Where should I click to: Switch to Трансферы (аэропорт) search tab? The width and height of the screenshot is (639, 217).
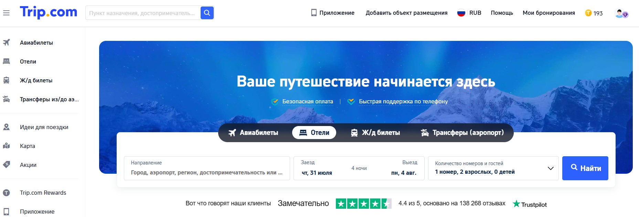462,133
